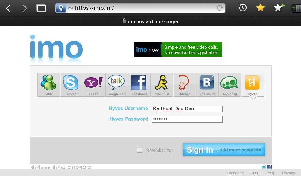
Task: Open the Feedback footer link
Action: point(235,173)
